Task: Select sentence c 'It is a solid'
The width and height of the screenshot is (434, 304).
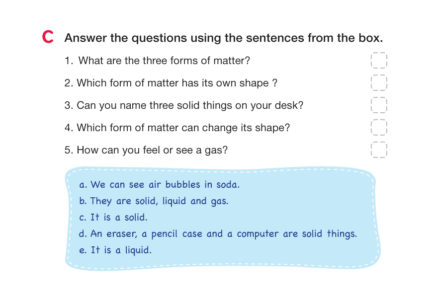Action: [x=113, y=218]
